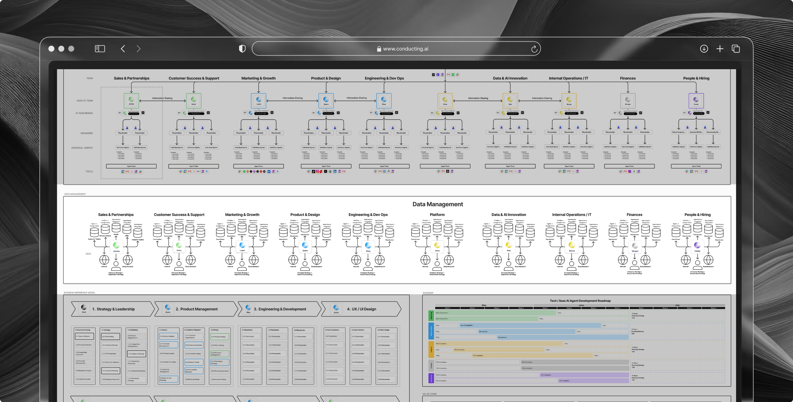This screenshot has height=402, width=793.
Task: Reload the page via refresh icon
Action: (534, 49)
